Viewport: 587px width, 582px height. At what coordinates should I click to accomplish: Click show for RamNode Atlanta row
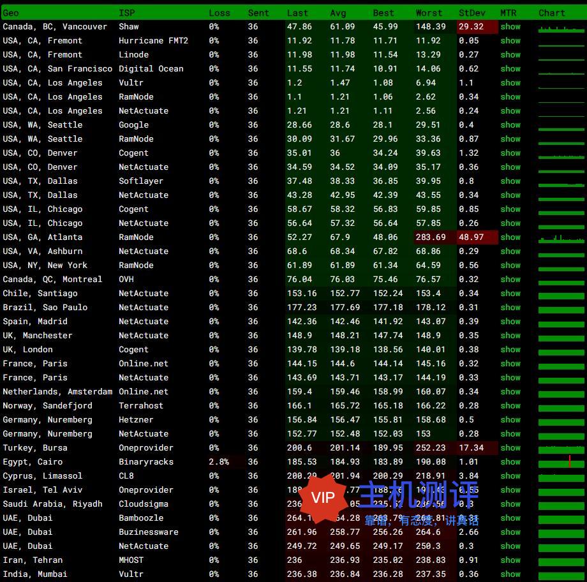[x=510, y=237]
